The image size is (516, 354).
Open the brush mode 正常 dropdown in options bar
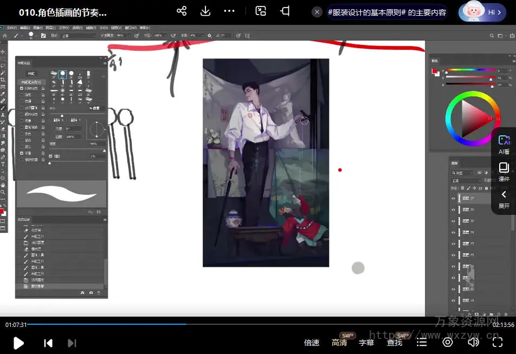pos(77,36)
